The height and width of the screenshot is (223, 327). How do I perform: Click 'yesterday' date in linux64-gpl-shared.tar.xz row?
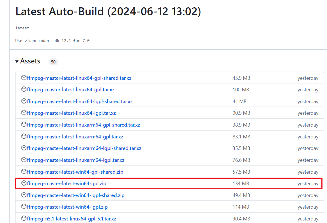[x=308, y=78]
